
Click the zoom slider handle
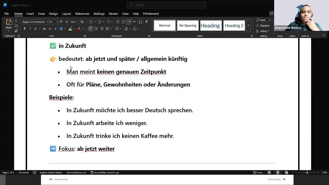click(307, 172)
